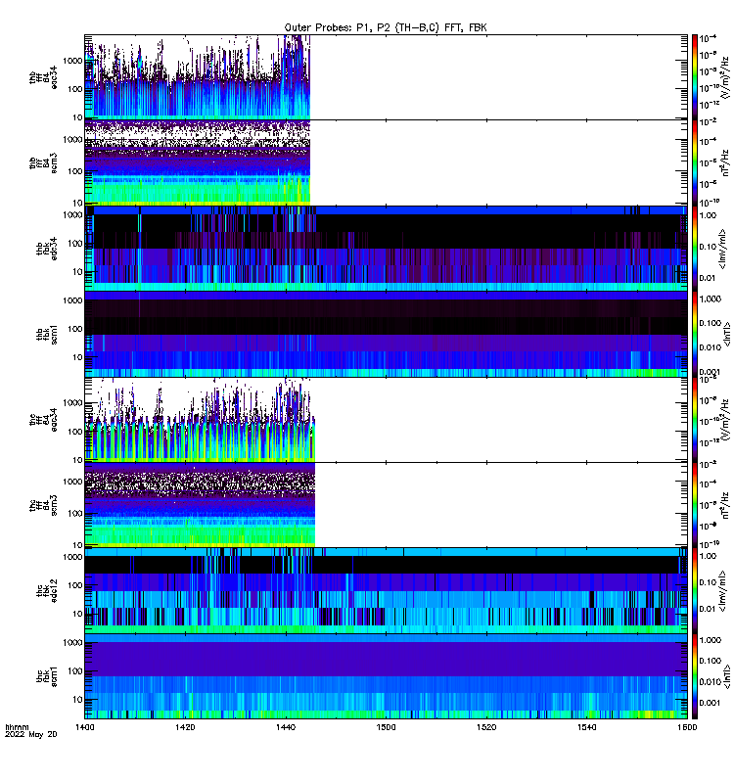Screen dimensions: 734x783
Task: Click the '1000' tick of the thb eac34 panel
Action: click(x=72, y=61)
